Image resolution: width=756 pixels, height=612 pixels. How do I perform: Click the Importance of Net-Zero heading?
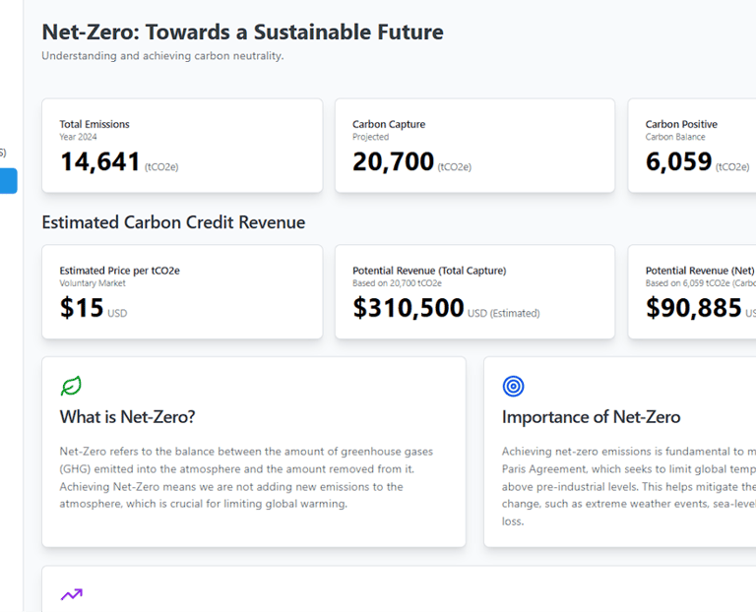(591, 417)
